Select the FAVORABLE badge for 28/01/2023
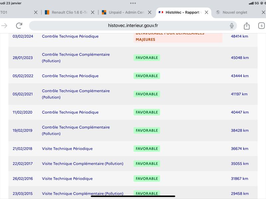This screenshot has width=266, height=199. [x=147, y=58]
